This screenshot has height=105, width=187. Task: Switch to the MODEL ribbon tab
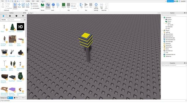[28, 1]
